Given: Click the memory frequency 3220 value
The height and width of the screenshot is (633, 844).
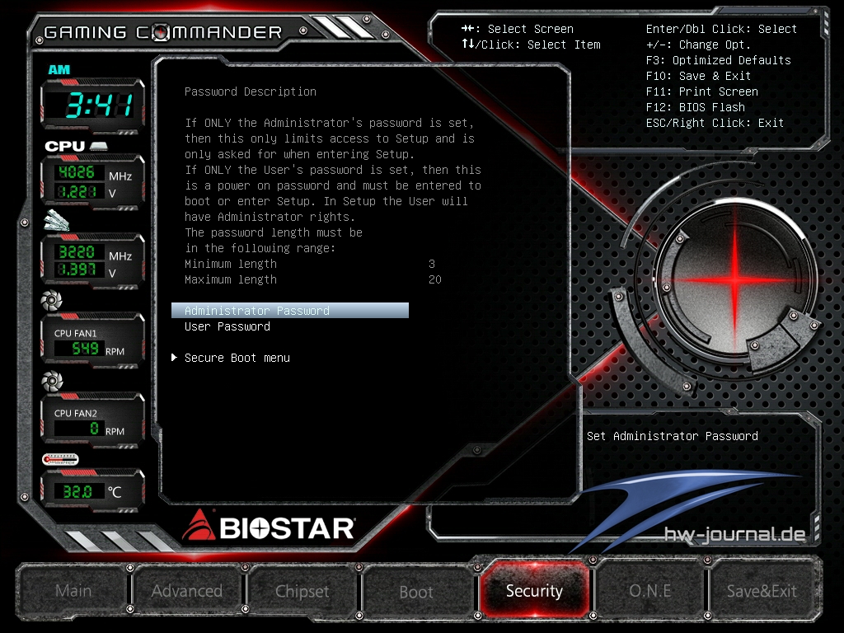Looking at the screenshot, I should pyautogui.click(x=77, y=252).
